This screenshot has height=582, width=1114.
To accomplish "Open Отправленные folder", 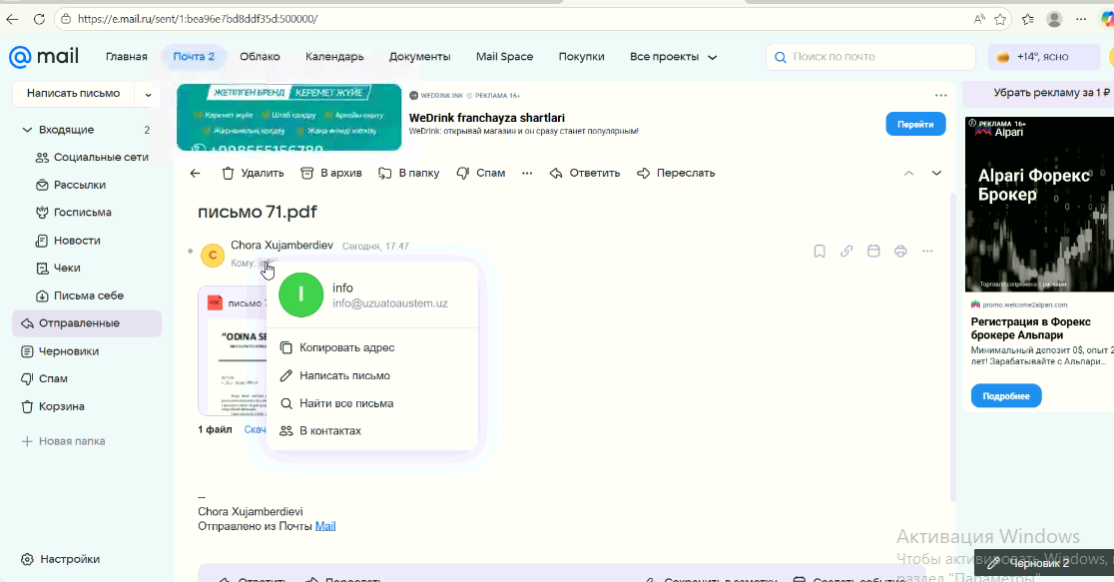I will 87,323.
